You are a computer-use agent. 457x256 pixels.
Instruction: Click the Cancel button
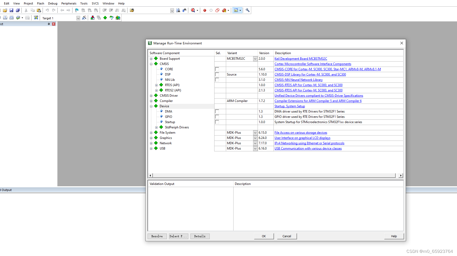tap(287, 236)
